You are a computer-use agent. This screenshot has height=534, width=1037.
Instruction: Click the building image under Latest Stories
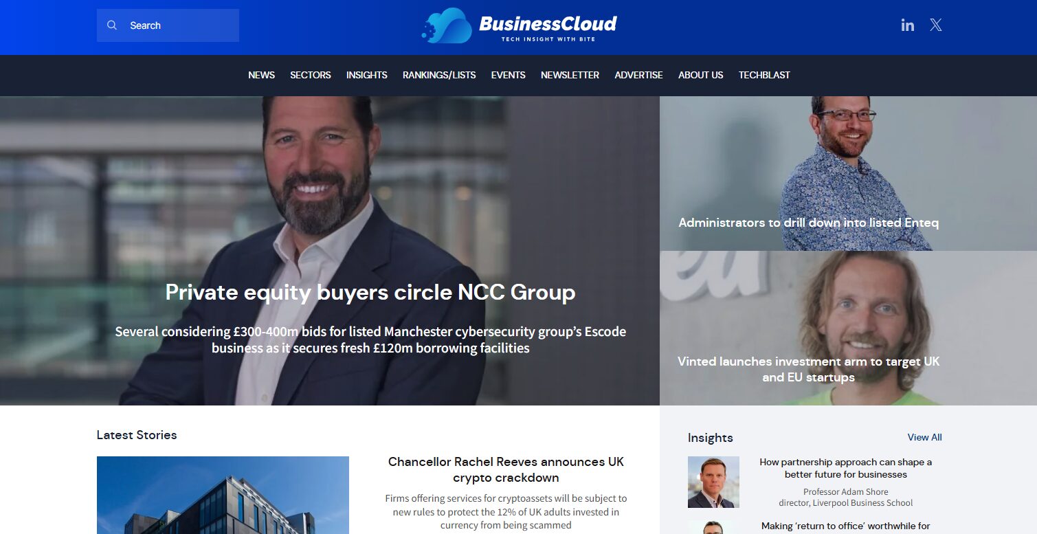point(223,495)
